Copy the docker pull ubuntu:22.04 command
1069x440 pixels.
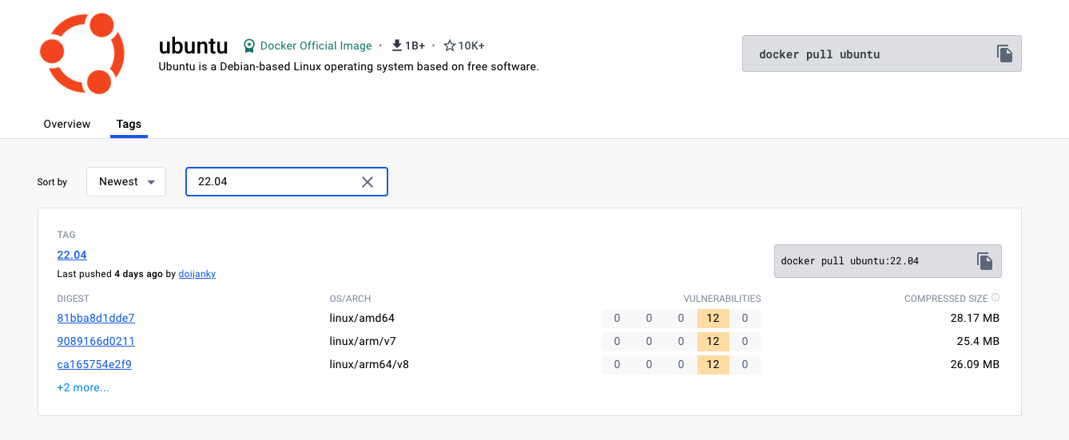point(984,261)
